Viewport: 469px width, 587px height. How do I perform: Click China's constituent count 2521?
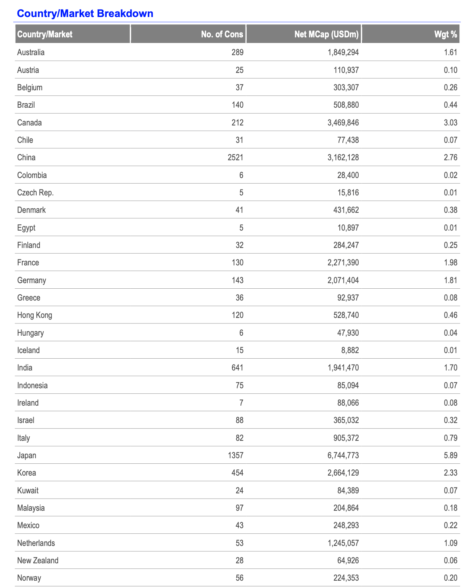236,157
